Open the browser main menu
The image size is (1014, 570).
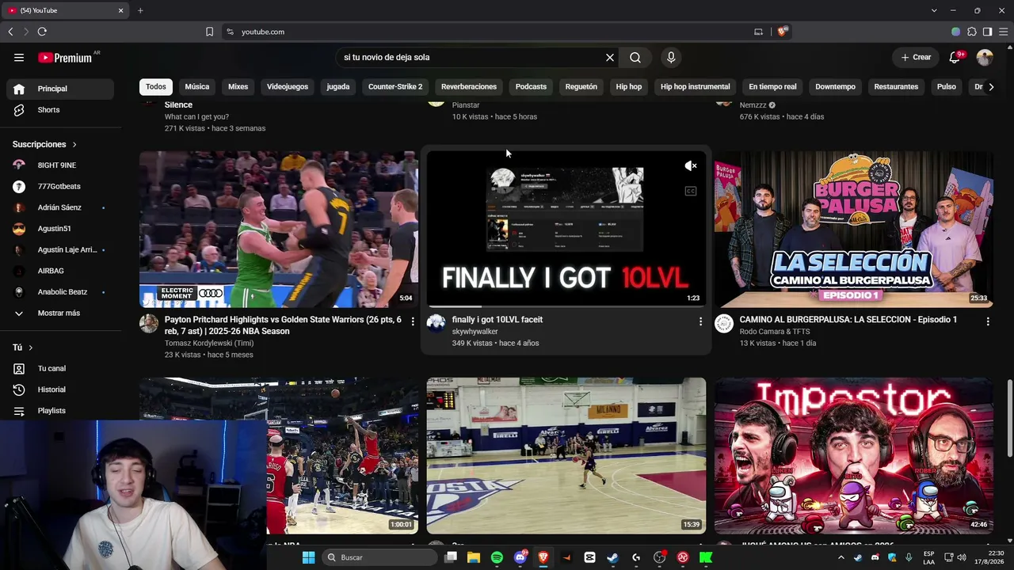pyautogui.click(x=1002, y=32)
